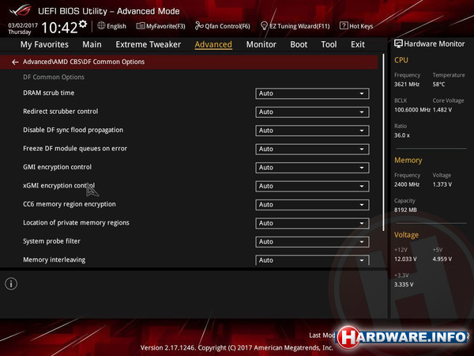Click the EZ Tuning Wizard lightbulb icon

pos(264,26)
